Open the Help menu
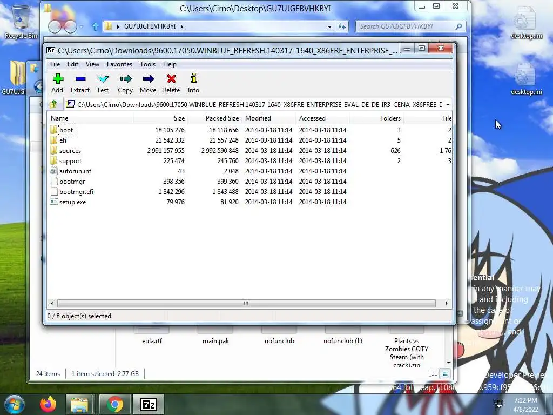 (x=170, y=64)
